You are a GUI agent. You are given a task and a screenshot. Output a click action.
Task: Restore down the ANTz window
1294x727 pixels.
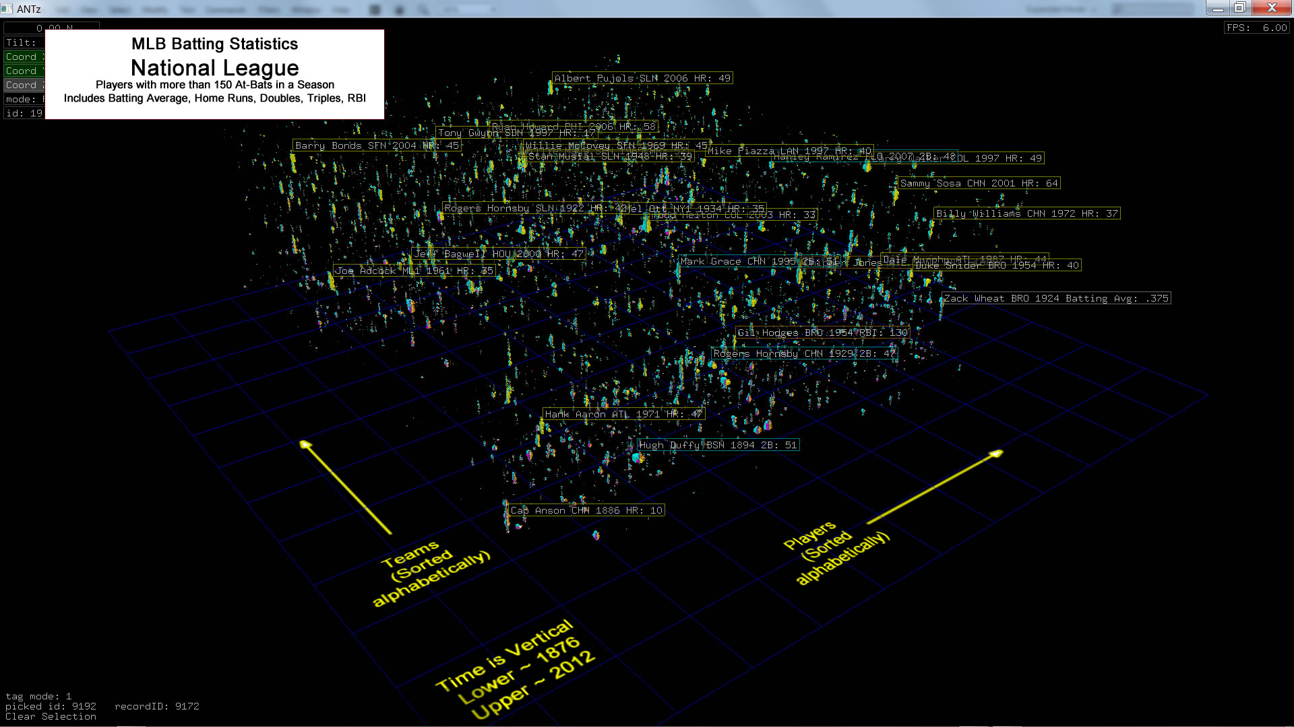pyautogui.click(x=1240, y=8)
